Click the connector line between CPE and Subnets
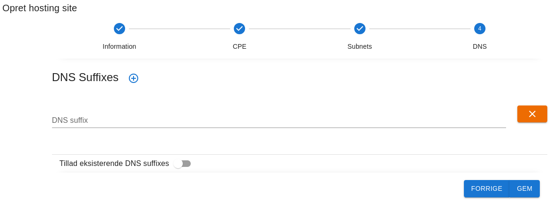 click(299, 29)
